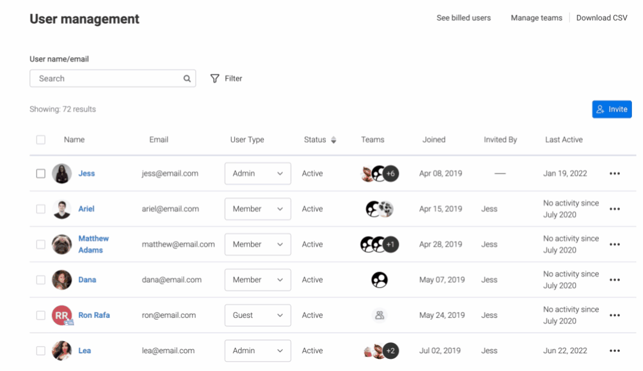
Task: Open Jess's row three-dot menu
Action: pos(614,174)
